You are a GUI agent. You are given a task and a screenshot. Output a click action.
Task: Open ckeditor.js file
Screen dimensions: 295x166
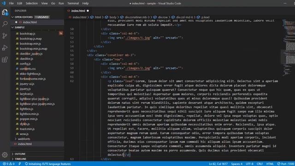[x=26, y=59]
